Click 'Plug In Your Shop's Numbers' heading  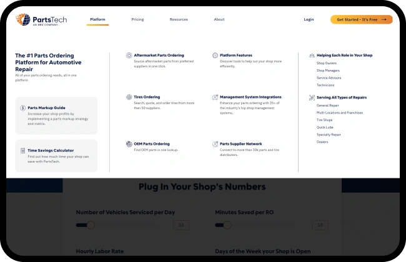point(202,187)
